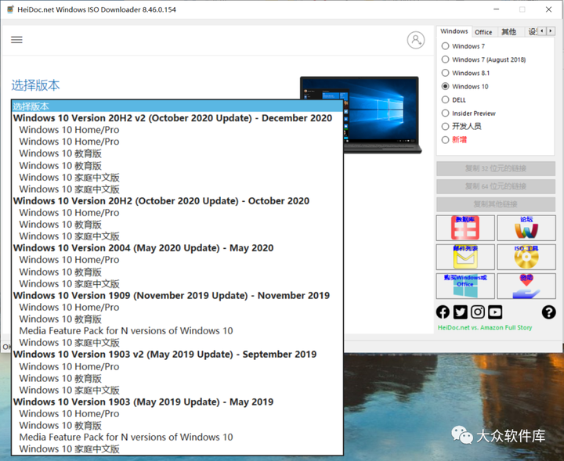Click Version 2004 May 2020 Update header

tap(177, 248)
